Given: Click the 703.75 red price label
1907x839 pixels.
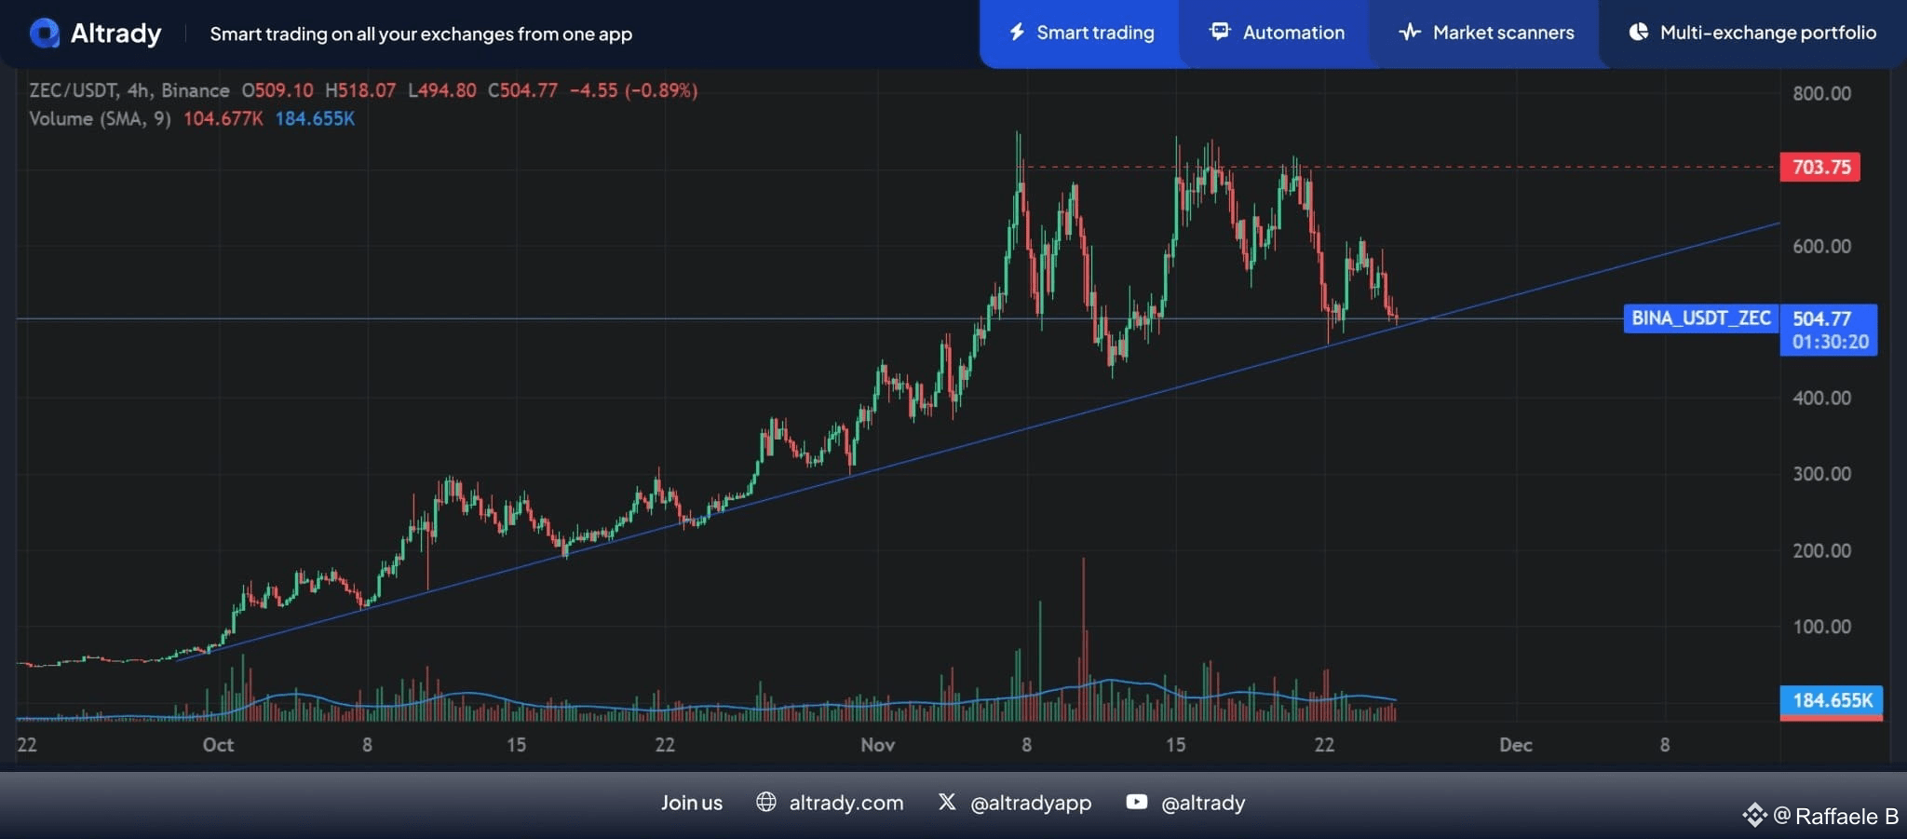Looking at the screenshot, I should point(1820,167).
